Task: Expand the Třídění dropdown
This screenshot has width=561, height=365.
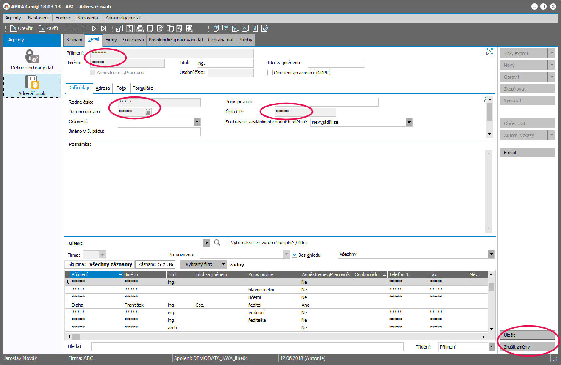Action: 492,347
